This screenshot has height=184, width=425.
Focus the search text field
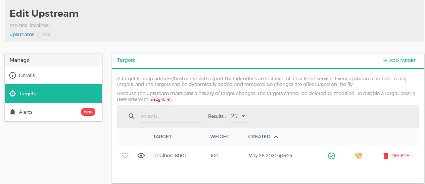point(171,116)
